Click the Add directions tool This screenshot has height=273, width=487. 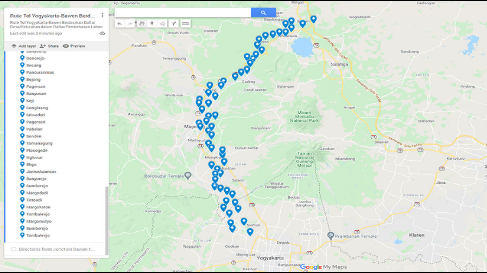(174, 24)
